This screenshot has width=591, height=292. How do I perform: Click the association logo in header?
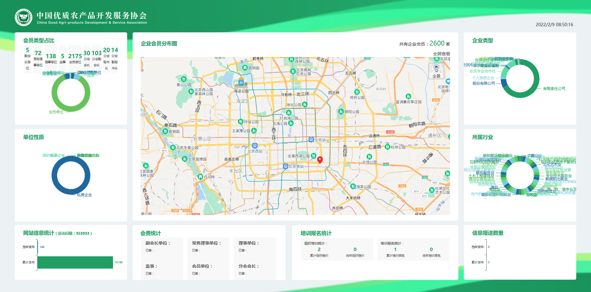(x=23, y=18)
